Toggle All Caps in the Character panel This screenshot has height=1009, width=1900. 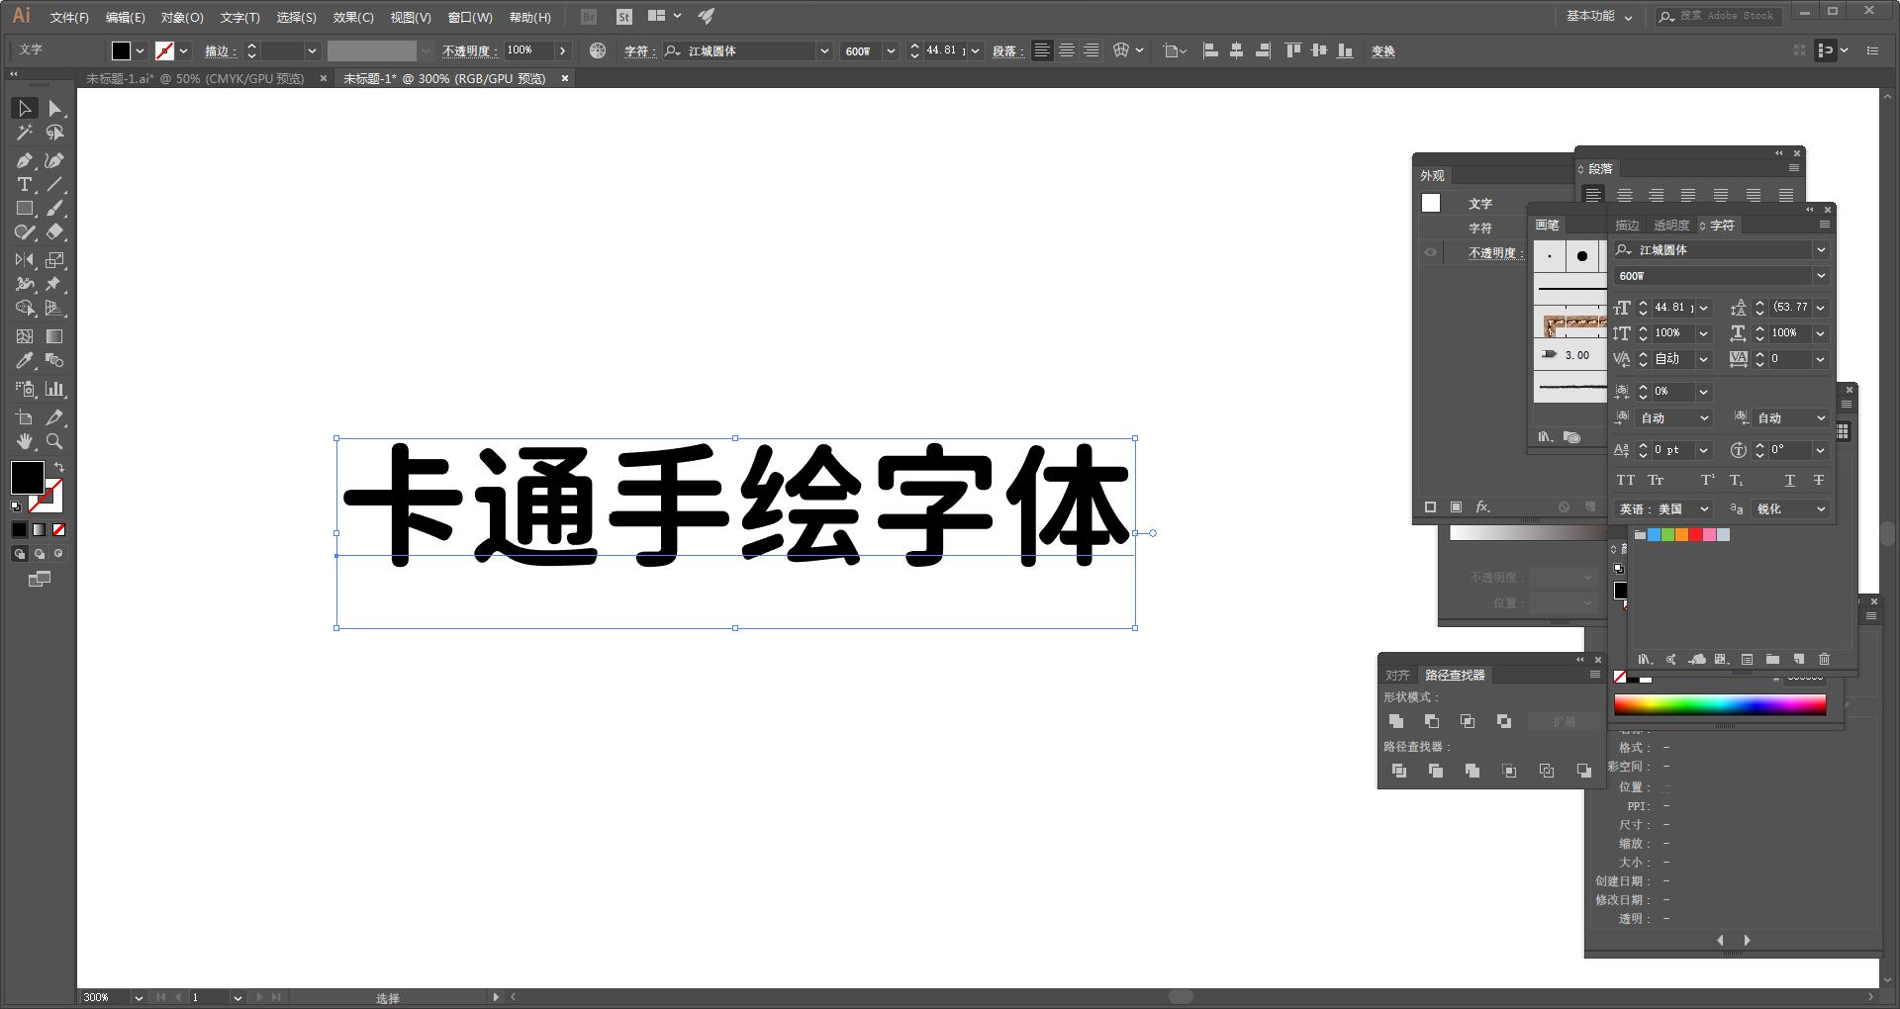[1627, 480]
